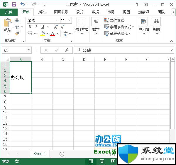Image resolution: width=176 pixels, height=165 pixels.
Task: Click column C header
Action: tap(63, 59)
